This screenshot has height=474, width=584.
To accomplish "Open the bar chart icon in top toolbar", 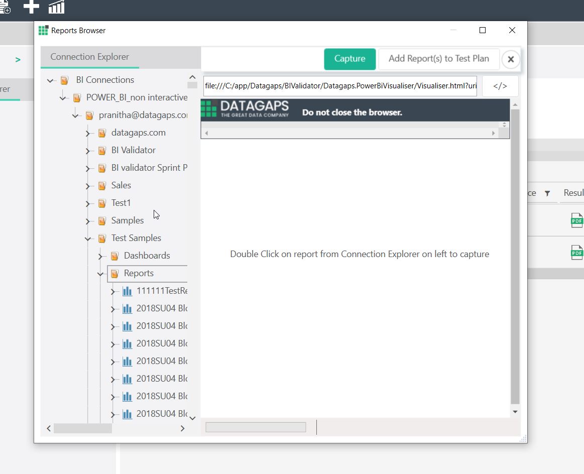I will click(56, 7).
